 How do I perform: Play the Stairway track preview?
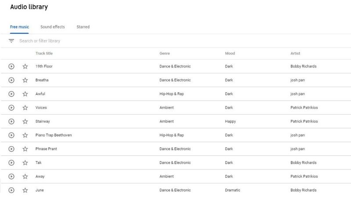(x=11, y=122)
